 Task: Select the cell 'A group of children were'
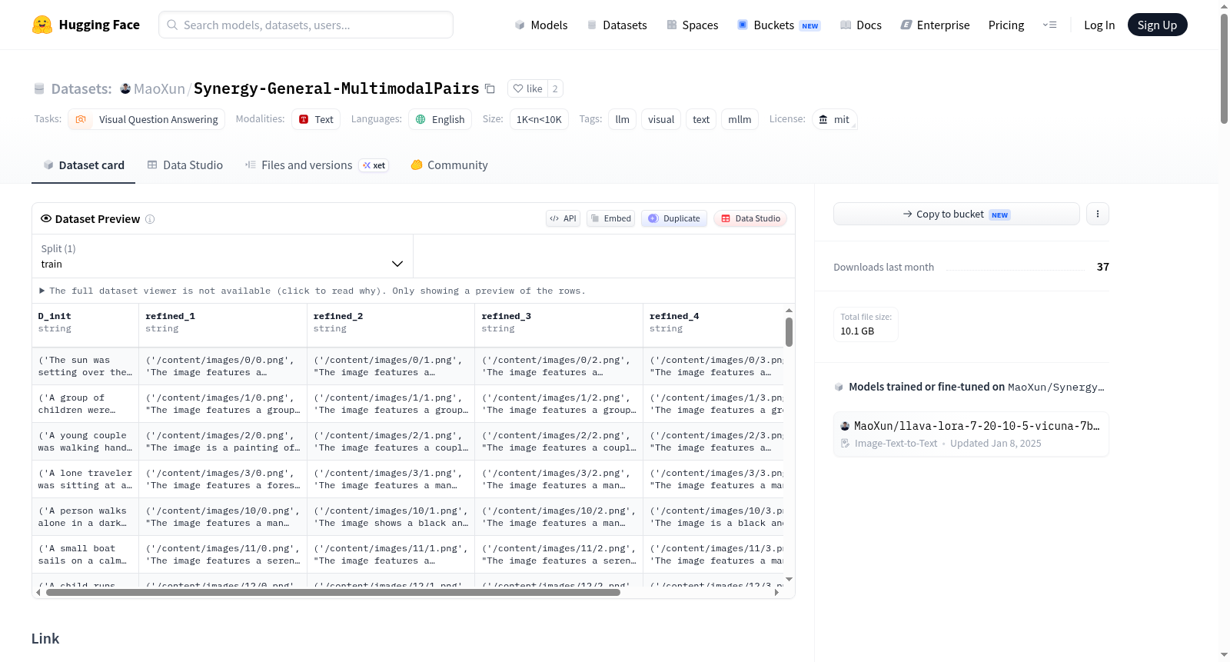(x=85, y=404)
